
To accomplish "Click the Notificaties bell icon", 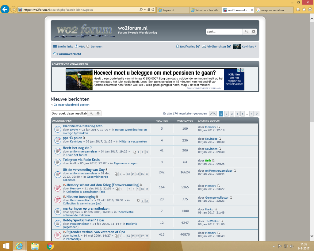I will pyautogui.click(x=178, y=47).
